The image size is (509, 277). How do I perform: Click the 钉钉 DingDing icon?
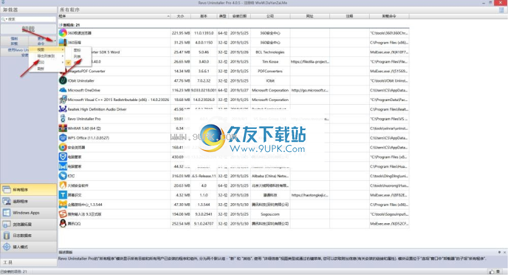[x=63, y=176]
